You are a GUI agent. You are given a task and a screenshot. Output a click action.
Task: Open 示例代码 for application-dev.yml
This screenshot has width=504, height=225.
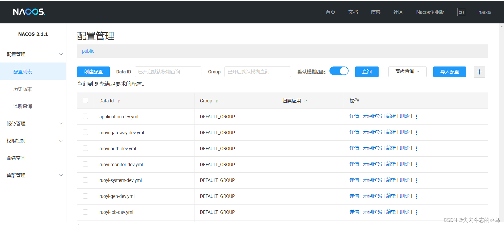(x=372, y=116)
